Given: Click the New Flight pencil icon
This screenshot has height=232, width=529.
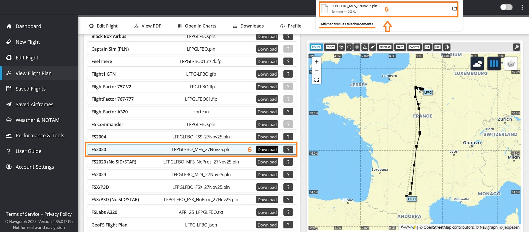Looking at the screenshot, I should pos(9,42).
